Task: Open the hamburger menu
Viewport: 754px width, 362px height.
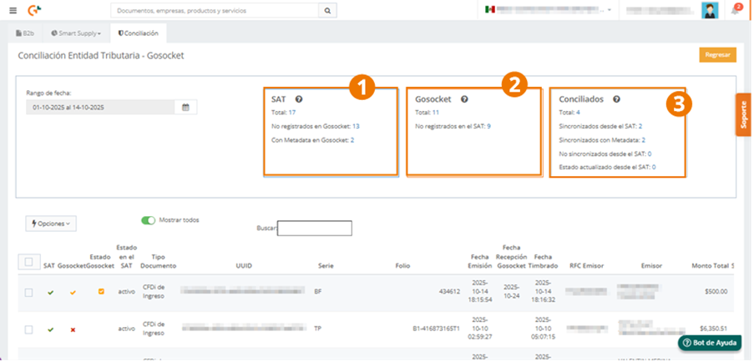Action: [13, 10]
